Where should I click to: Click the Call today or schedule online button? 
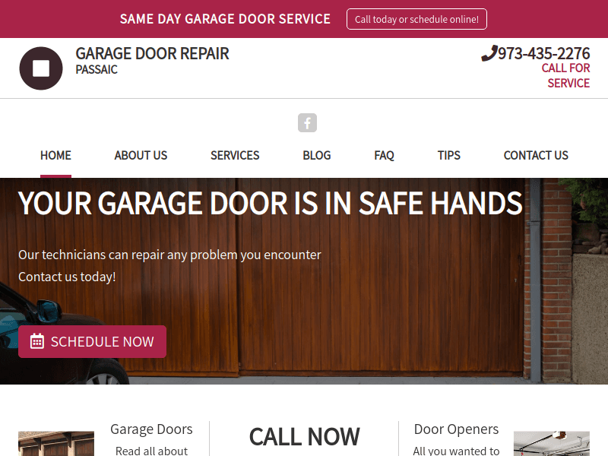(416, 19)
